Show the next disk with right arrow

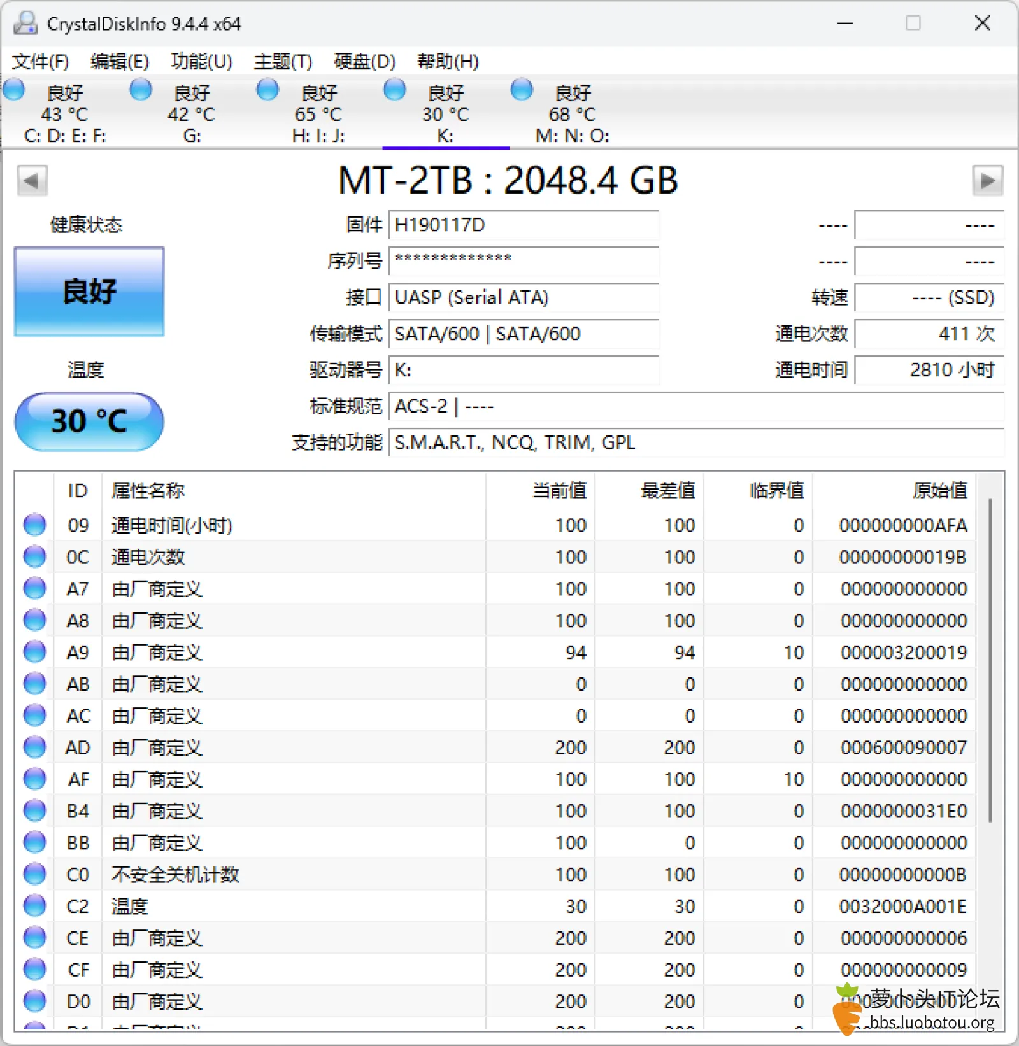[x=987, y=181]
